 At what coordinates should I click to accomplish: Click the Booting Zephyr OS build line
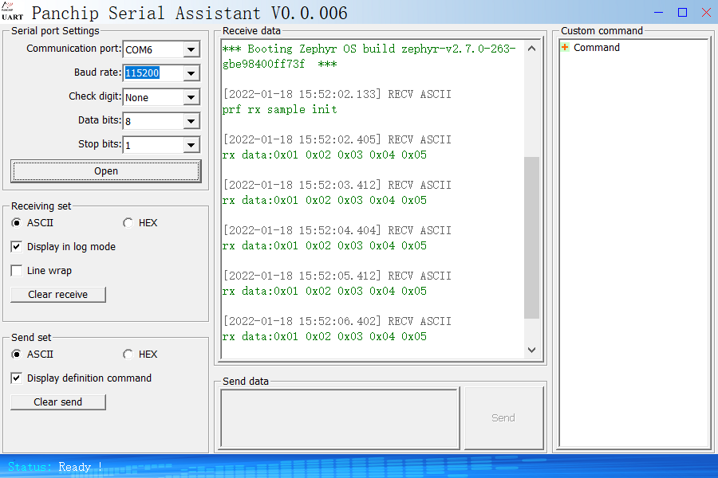369,57
